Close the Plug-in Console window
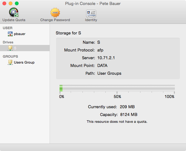Viewport: 186px width, 151px height. [x=4, y=3]
